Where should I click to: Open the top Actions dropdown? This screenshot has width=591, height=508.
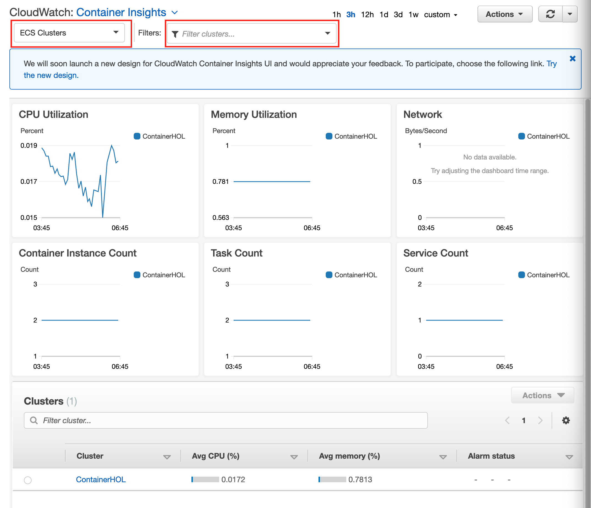click(505, 14)
